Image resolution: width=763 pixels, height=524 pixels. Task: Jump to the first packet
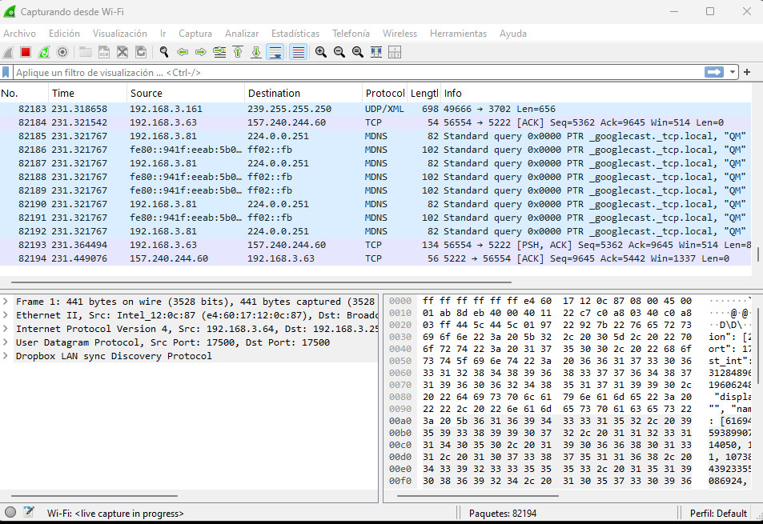(237, 52)
